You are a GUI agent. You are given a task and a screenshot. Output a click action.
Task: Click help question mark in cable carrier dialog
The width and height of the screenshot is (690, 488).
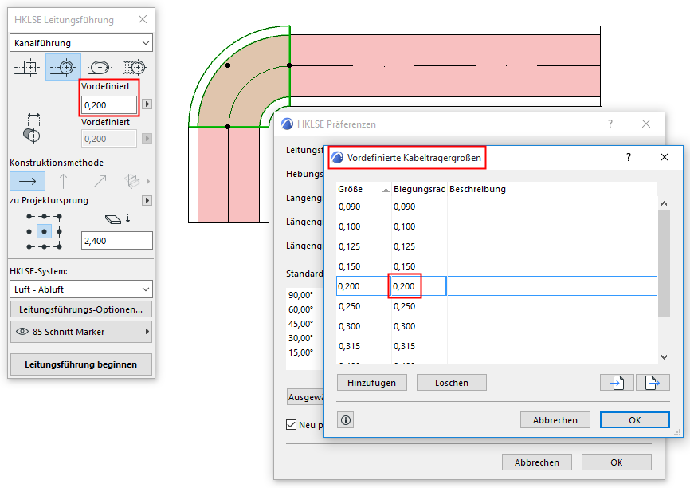click(629, 157)
